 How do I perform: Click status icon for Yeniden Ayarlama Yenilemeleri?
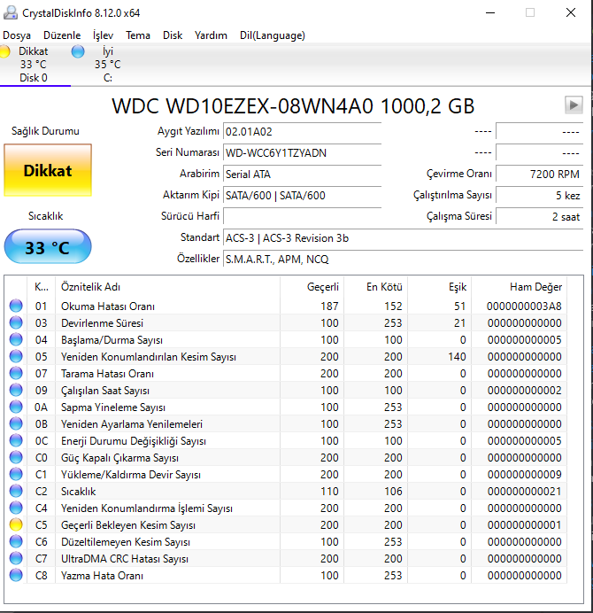pos(16,423)
